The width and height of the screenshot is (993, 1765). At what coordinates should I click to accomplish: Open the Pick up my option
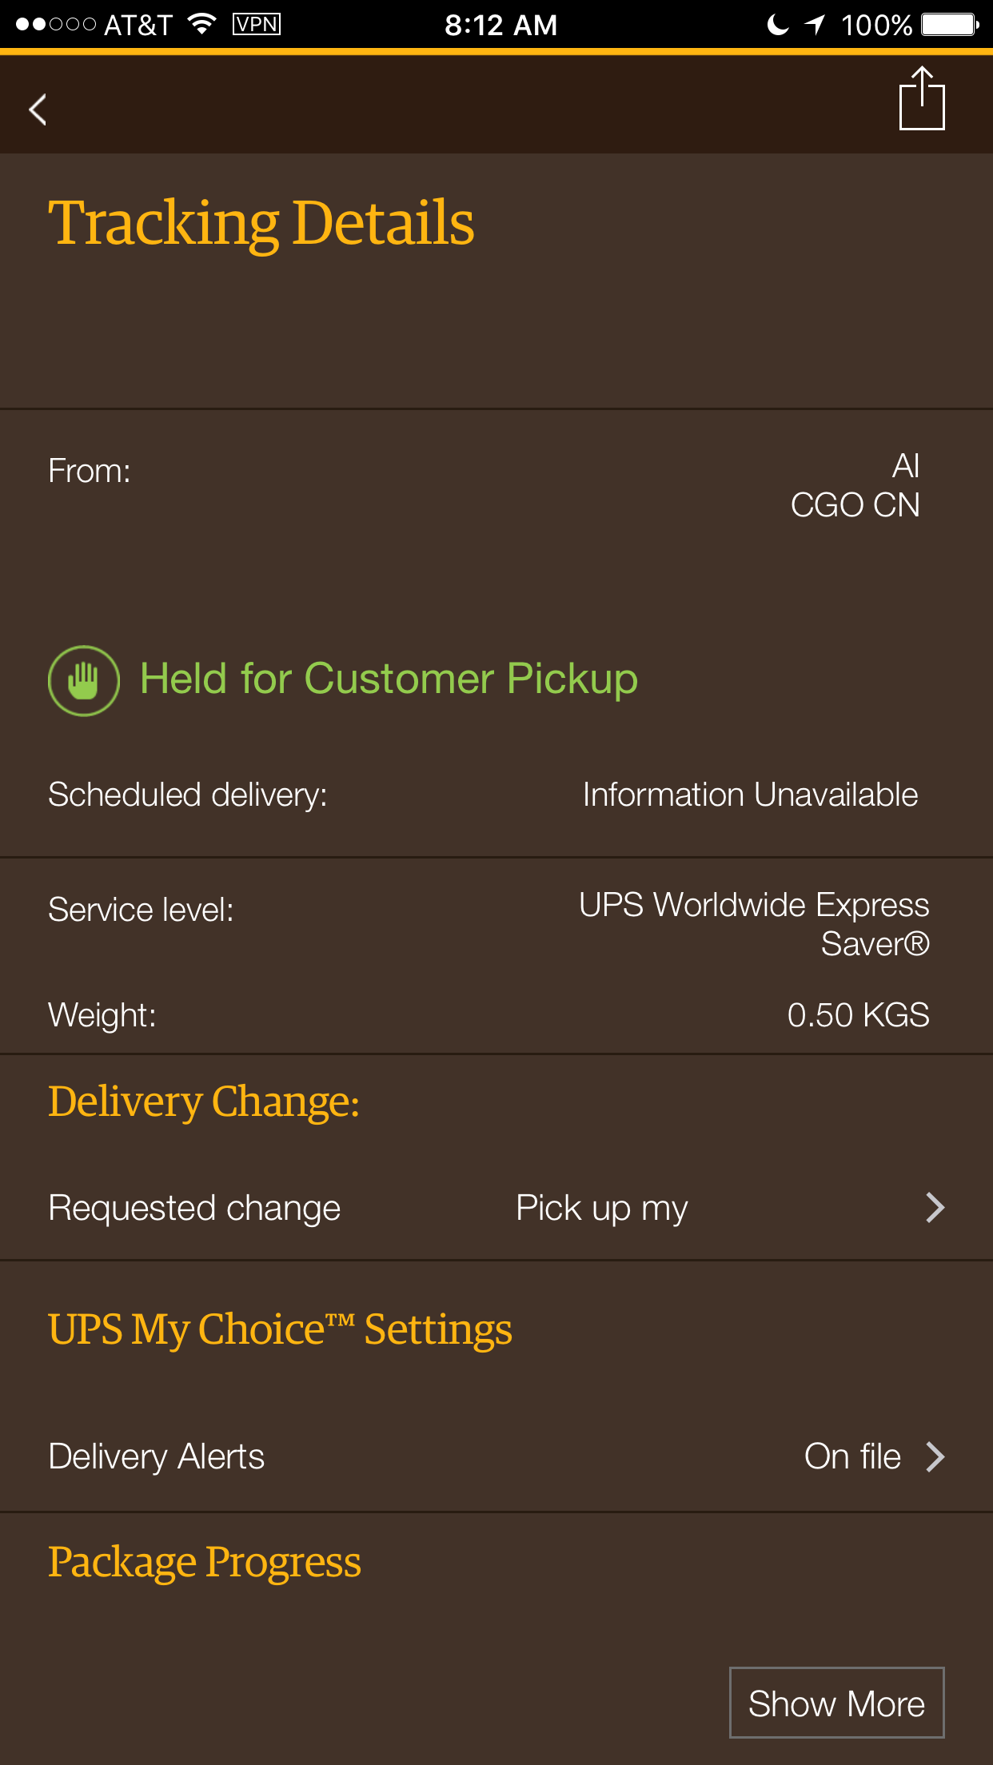tap(601, 1208)
